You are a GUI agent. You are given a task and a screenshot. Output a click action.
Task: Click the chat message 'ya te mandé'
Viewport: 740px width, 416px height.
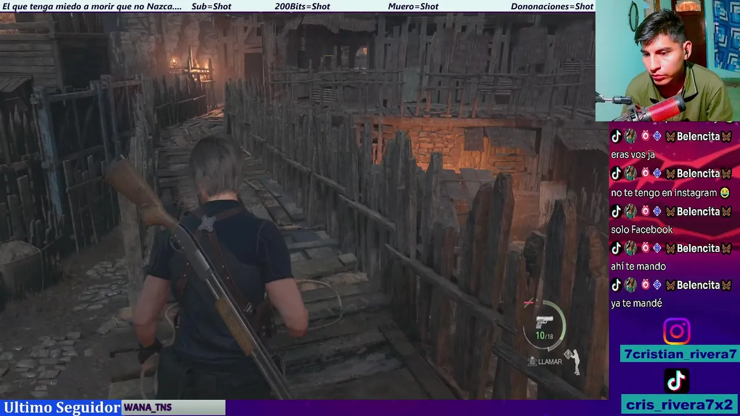pyautogui.click(x=637, y=303)
